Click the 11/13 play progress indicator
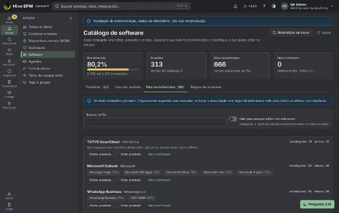The image size is (339, 213). pos(250,6)
